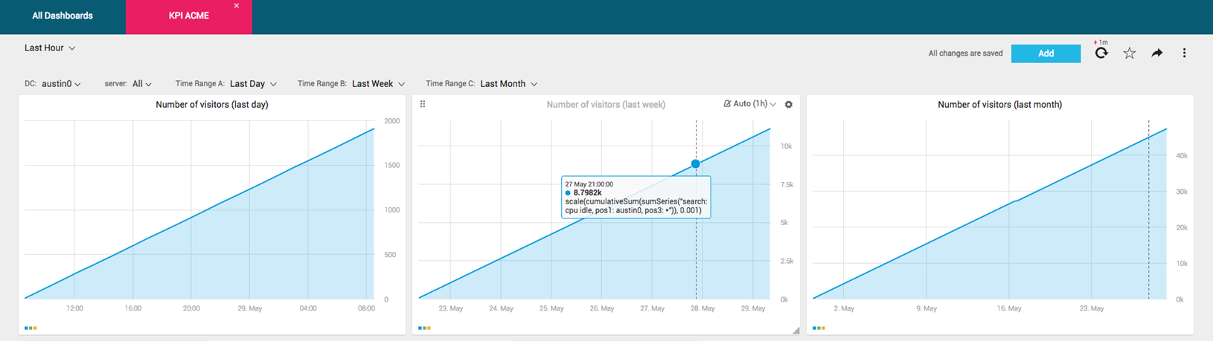Screen dimensions: 1213x341
Task: Click the chart resize corner handle
Action: pos(796,331)
